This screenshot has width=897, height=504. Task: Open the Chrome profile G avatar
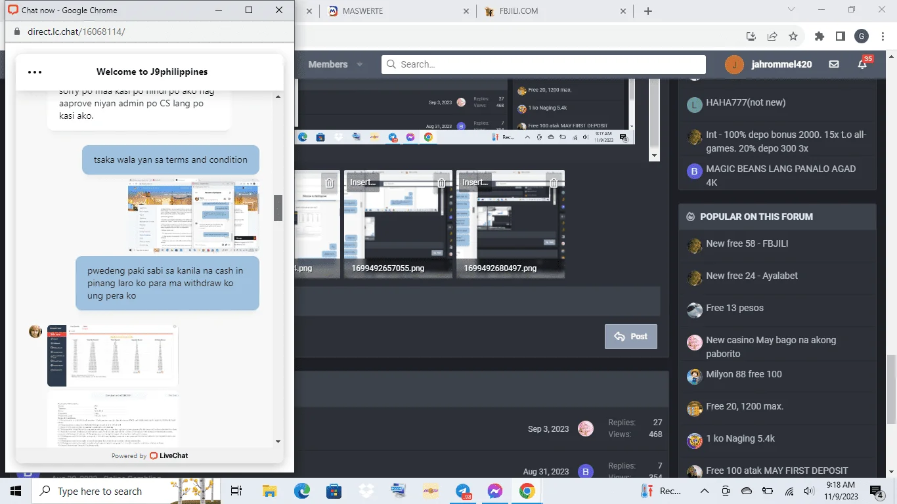tap(862, 36)
